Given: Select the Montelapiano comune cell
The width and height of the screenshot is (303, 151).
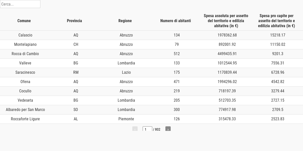Looking at the screenshot, I should point(25,45).
